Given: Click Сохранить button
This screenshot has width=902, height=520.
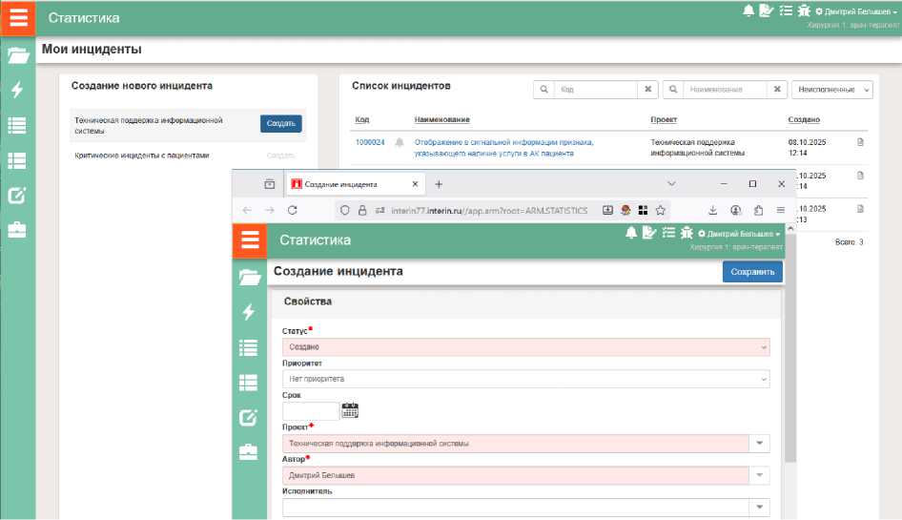Looking at the screenshot, I should [752, 271].
